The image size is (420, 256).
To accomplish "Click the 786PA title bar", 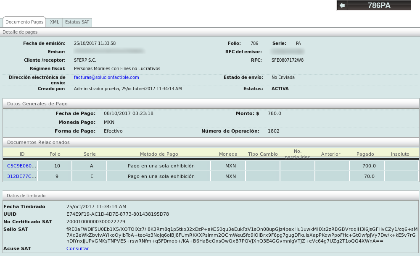I will (379, 5).
